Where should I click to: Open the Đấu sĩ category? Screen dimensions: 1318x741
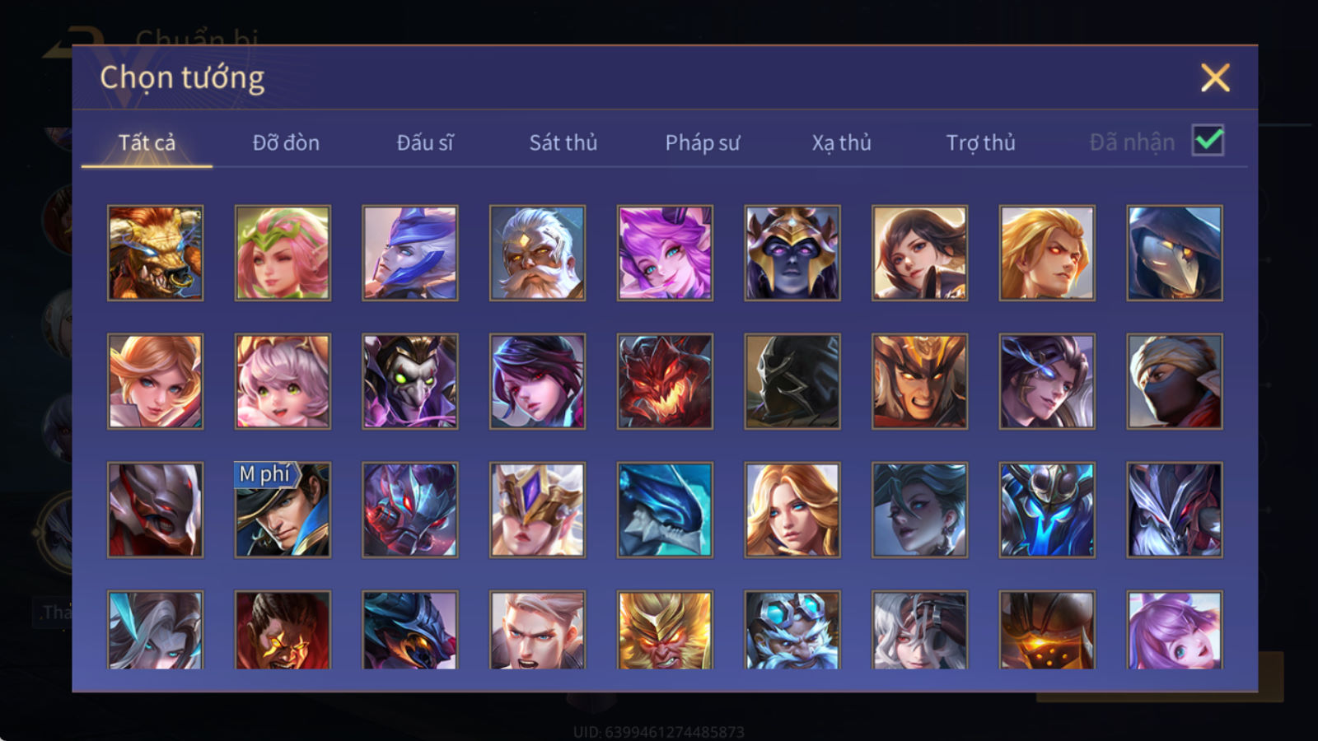point(424,142)
